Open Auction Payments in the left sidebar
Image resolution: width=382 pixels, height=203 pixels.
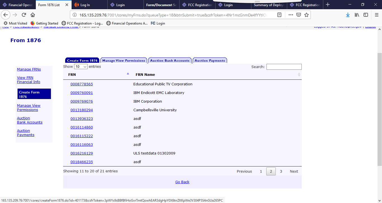pyautogui.click(x=26, y=133)
